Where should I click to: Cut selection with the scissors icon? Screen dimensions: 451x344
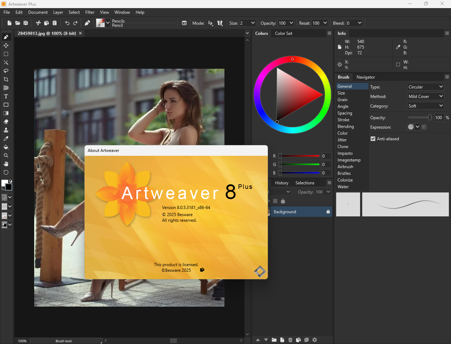(38, 23)
